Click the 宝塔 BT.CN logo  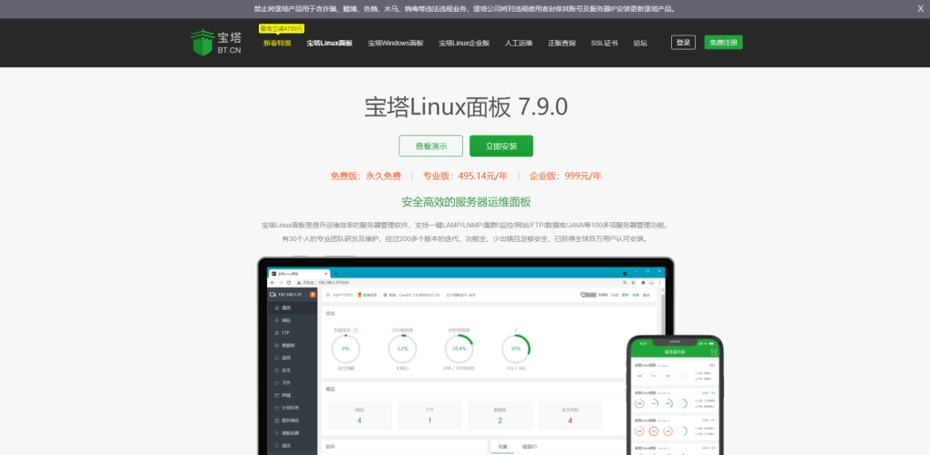coord(216,43)
